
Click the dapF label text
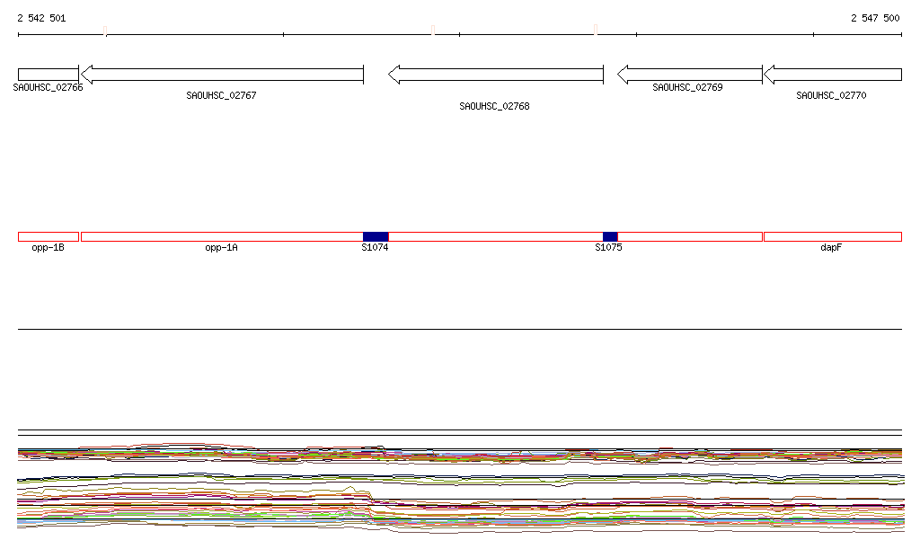click(831, 247)
